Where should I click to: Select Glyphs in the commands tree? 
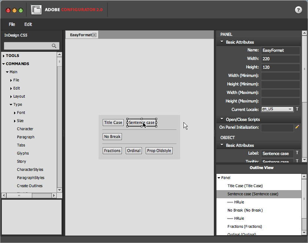[x=23, y=153]
